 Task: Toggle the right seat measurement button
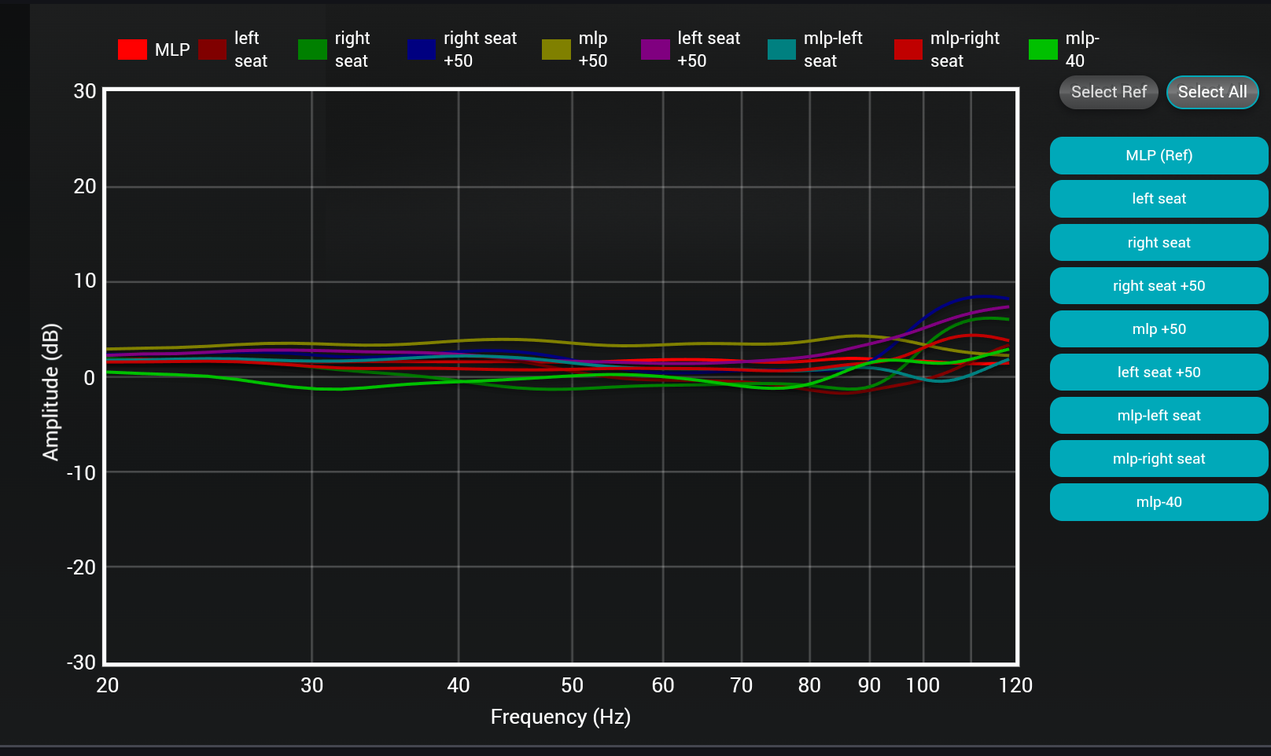click(x=1159, y=243)
